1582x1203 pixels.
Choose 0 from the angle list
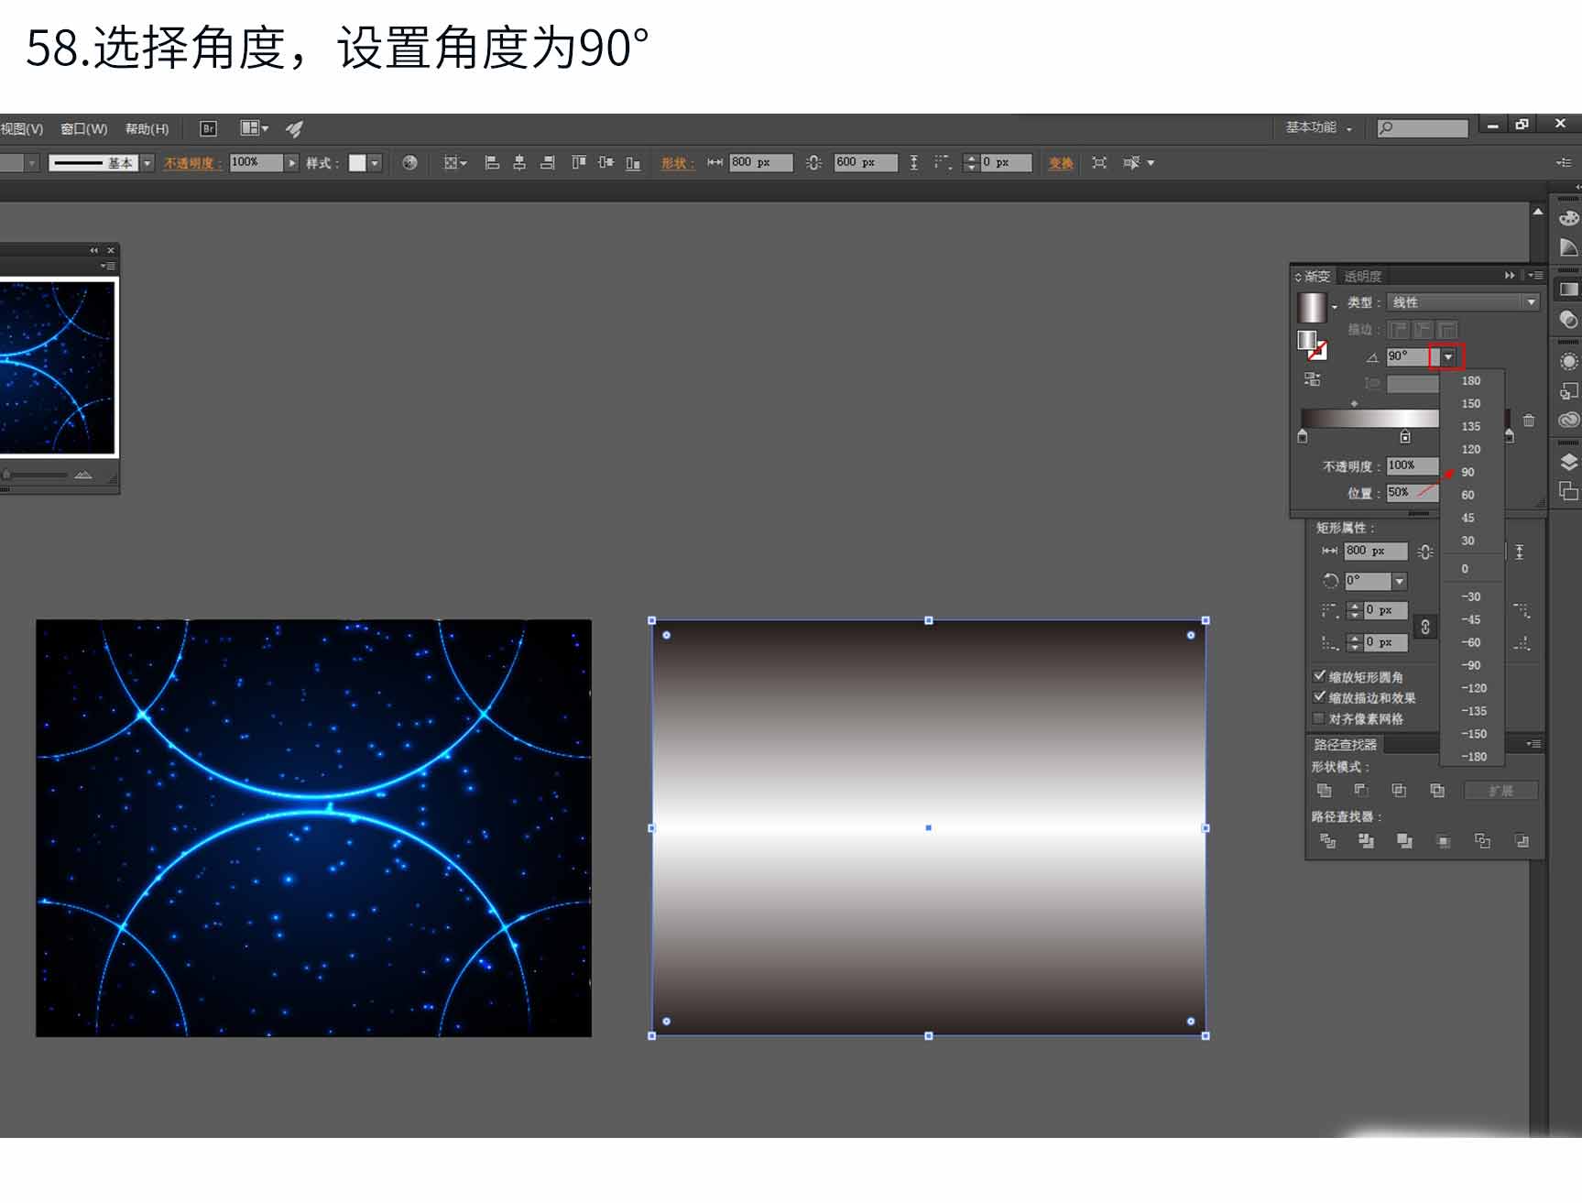tap(1472, 569)
